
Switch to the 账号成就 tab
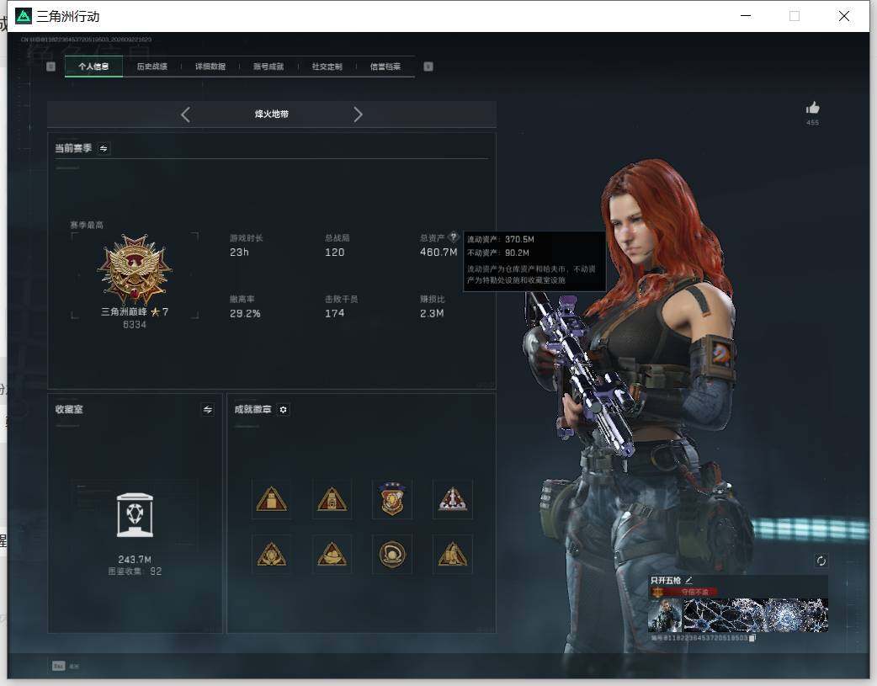point(268,66)
